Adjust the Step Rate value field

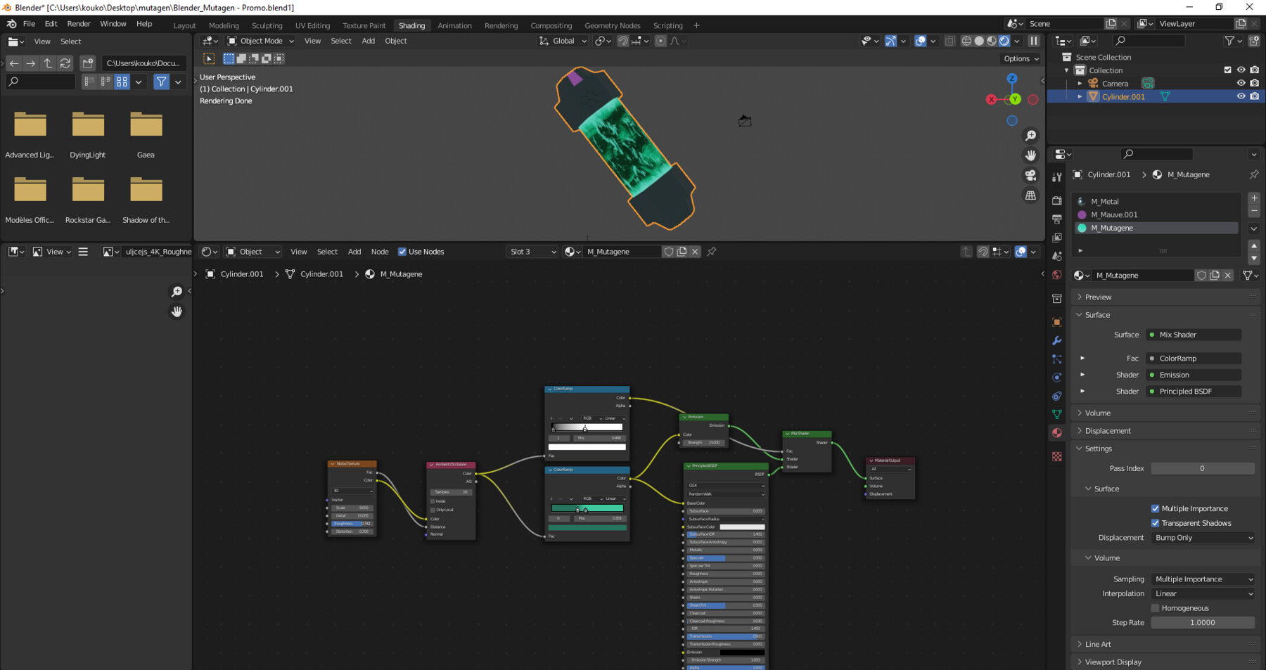(x=1202, y=623)
